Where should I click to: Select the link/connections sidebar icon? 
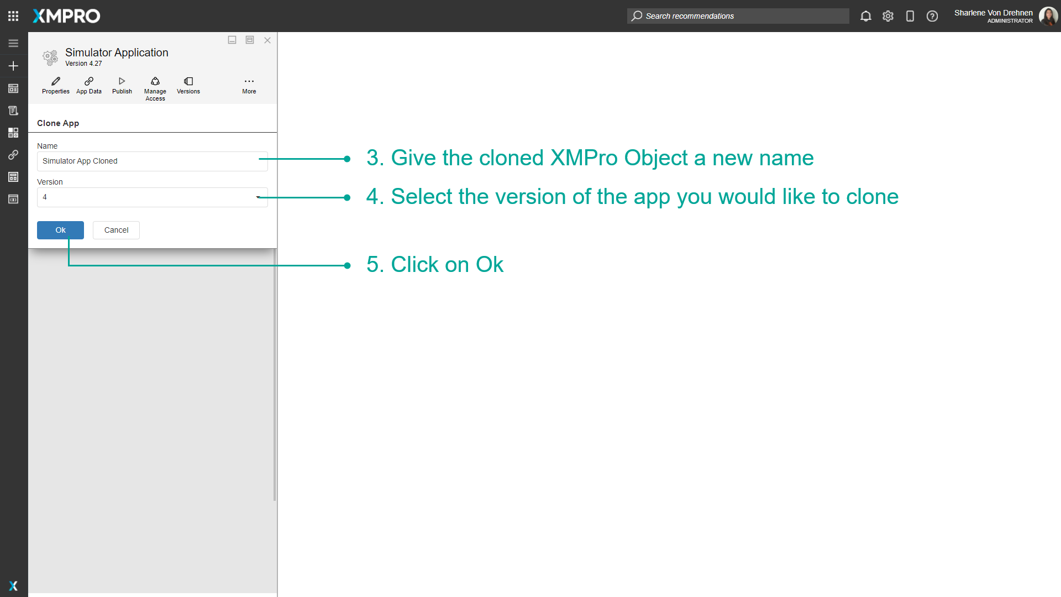click(x=13, y=155)
